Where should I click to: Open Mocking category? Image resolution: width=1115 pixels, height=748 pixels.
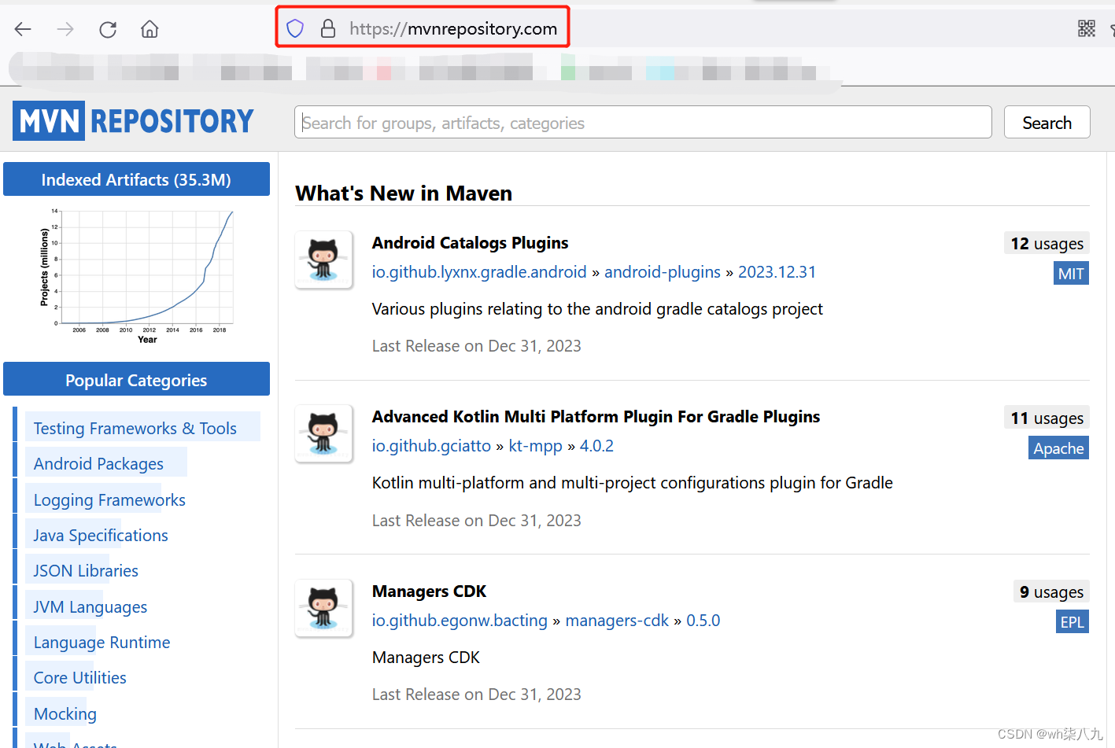click(65, 713)
